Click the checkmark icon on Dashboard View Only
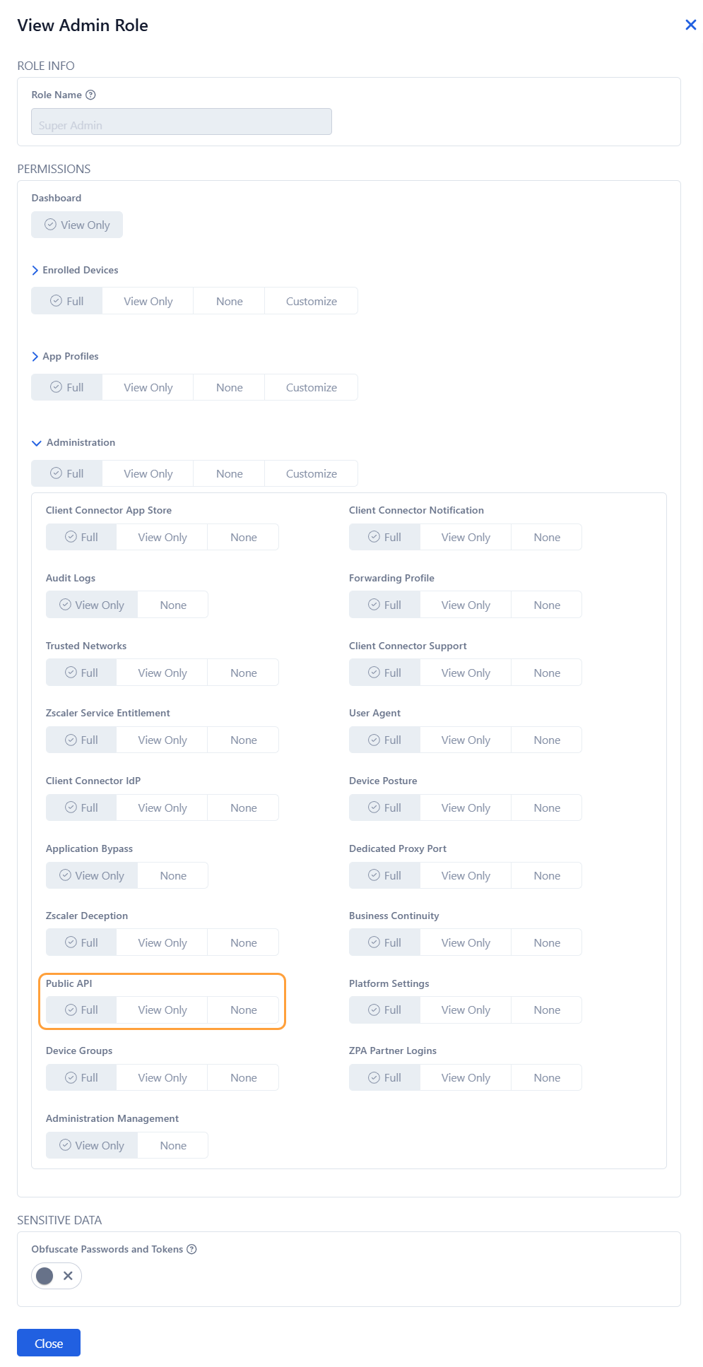 tap(50, 225)
